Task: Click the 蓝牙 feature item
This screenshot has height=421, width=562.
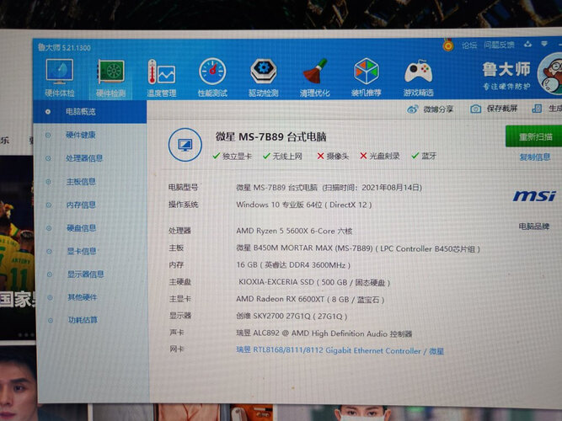Action: 424,156
